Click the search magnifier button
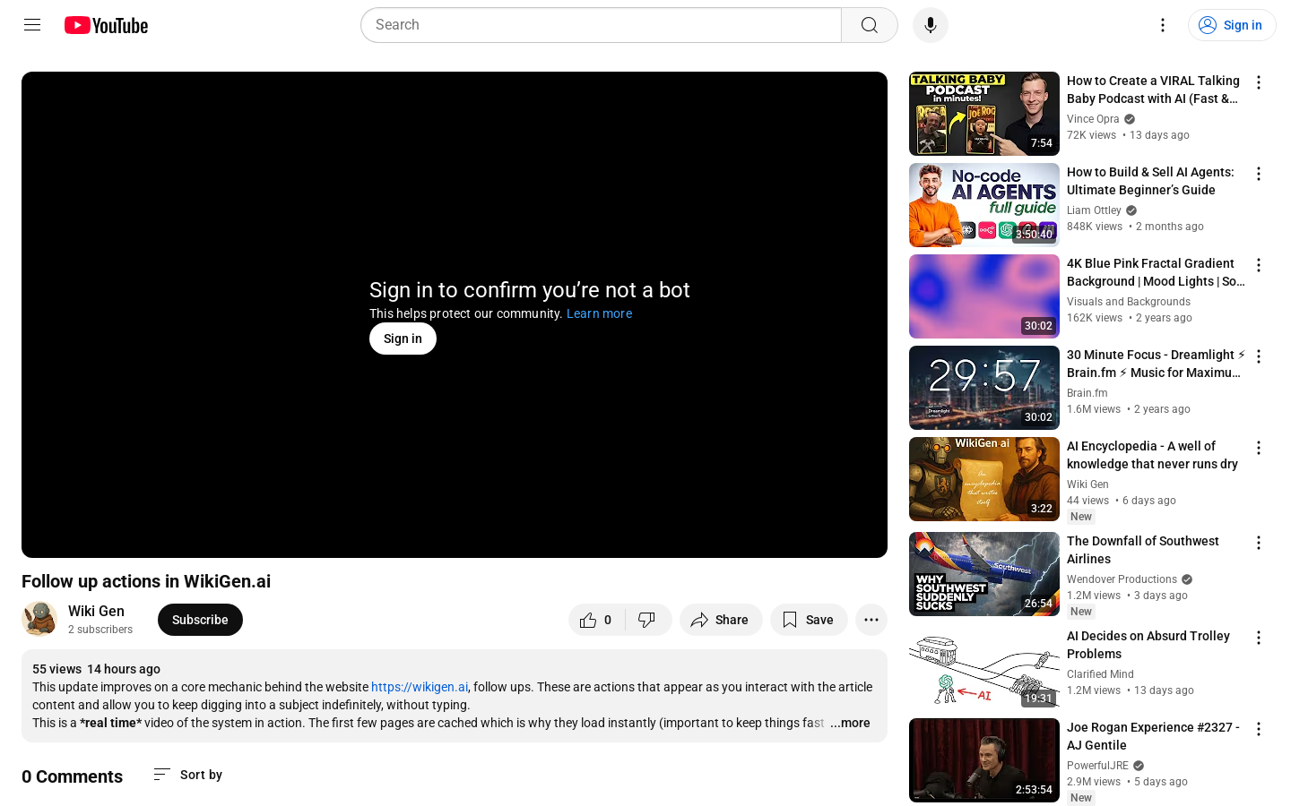Viewport: 1291px width, 806px height. 870,25
